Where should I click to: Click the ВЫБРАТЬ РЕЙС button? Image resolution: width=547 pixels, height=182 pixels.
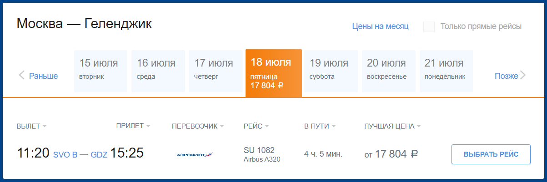(491, 154)
